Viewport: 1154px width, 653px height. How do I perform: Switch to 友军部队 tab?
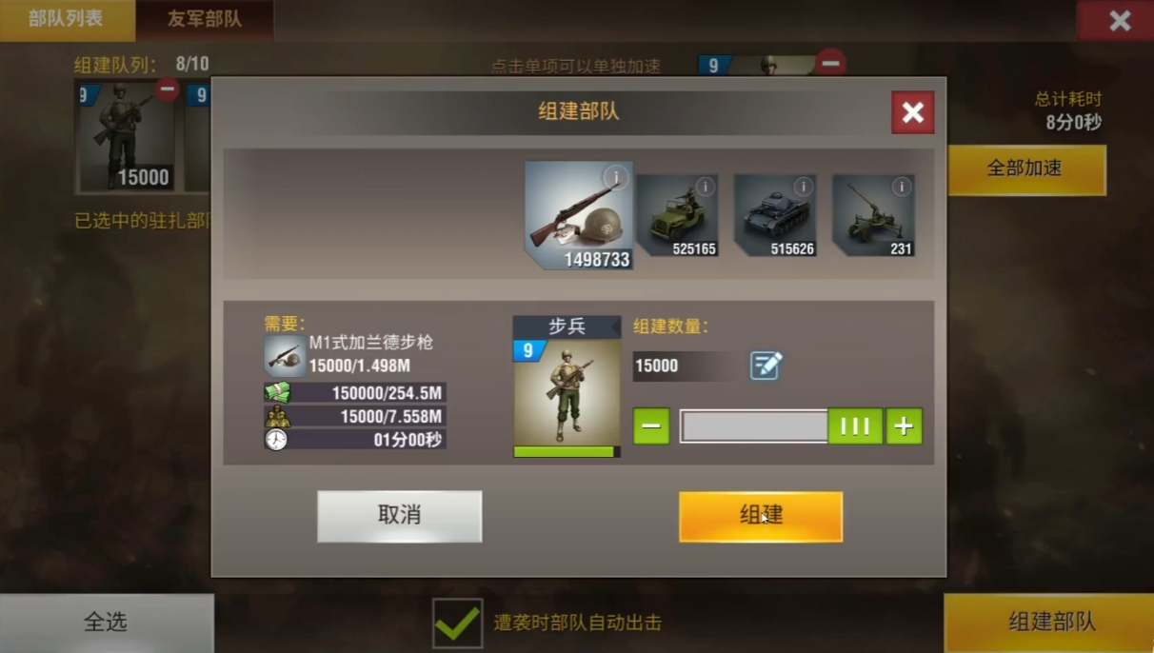(x=205, y=20)
